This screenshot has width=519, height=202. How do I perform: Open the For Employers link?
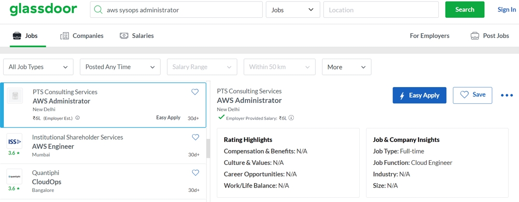click(430, 36)
